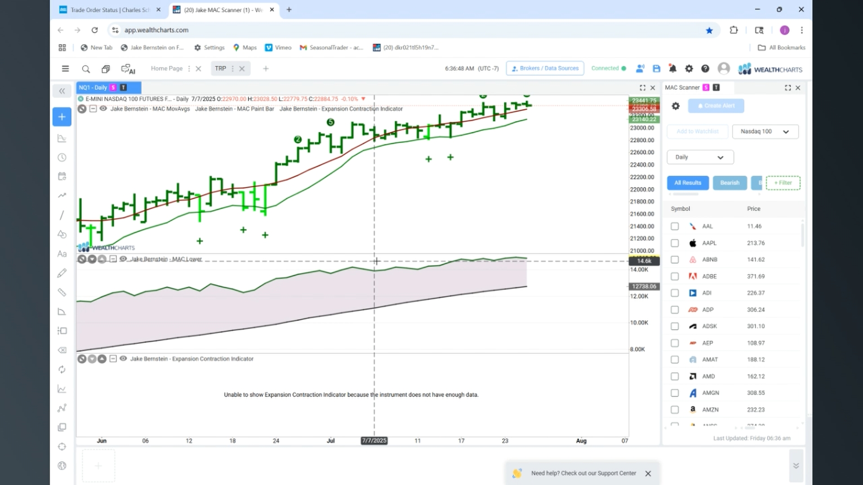
Task: Click the save disk icon in header
Action: click(x=656, y=69)
